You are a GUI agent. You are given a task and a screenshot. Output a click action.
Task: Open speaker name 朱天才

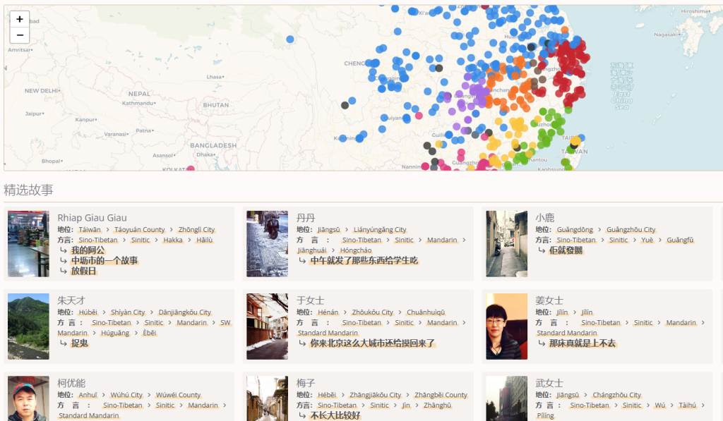point(71,300)
